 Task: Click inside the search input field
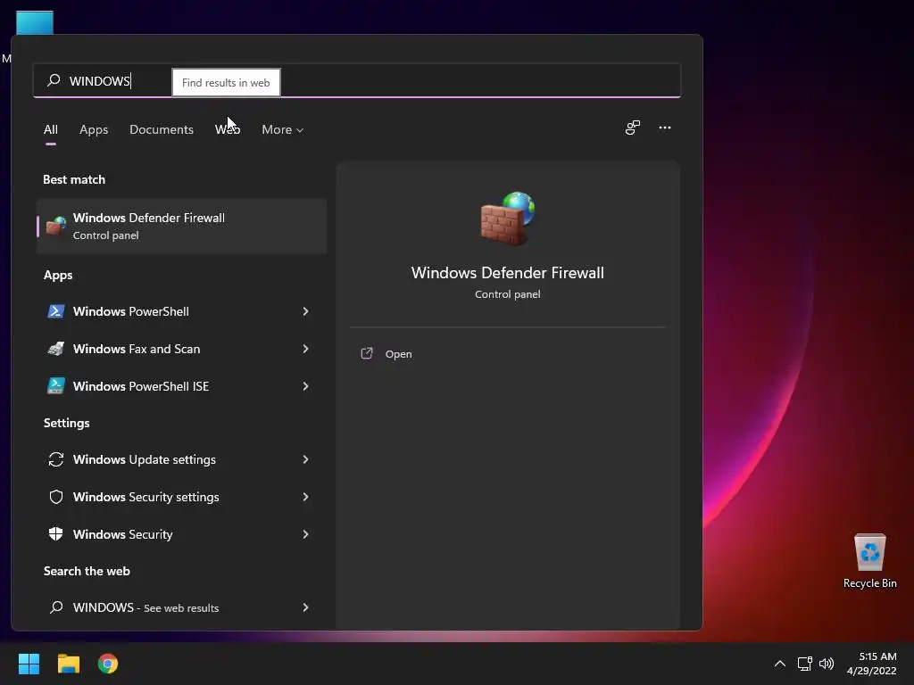[x=357, y=80]
